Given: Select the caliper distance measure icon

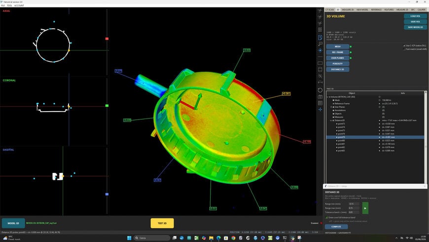Looking at the screenshot, I should (320, 82).
